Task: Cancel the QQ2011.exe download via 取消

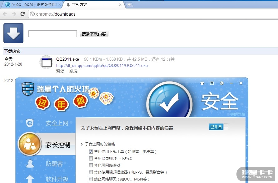Action: coord(73,71)
